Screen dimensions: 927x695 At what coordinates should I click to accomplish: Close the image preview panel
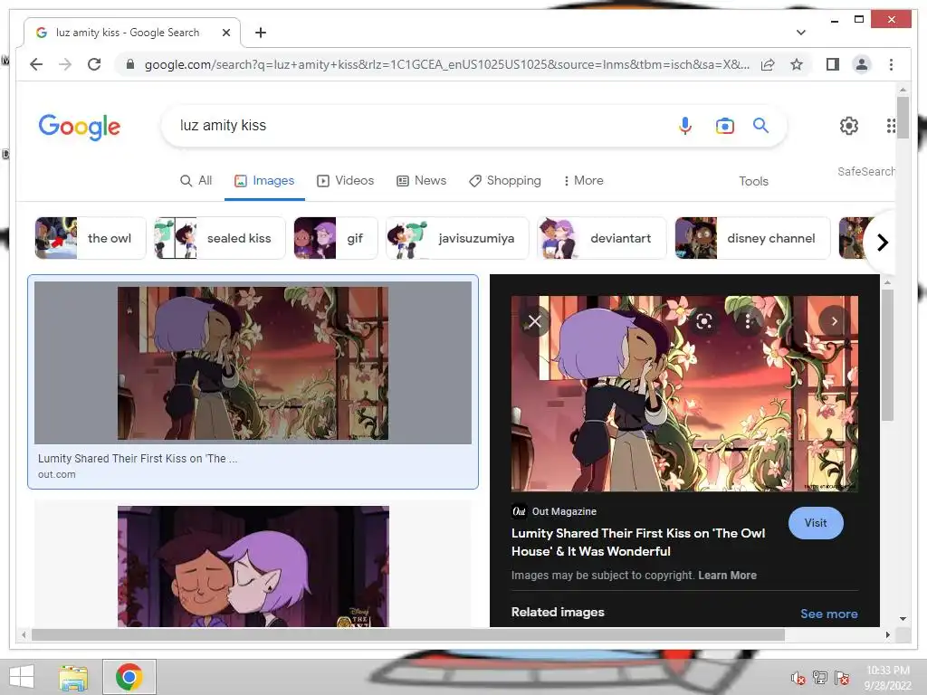pyautogui.click(x=534, y=321)
